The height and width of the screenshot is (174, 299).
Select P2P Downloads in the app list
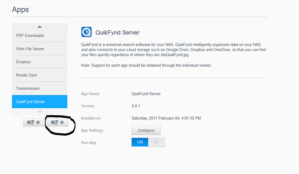[x=39, y=35]
